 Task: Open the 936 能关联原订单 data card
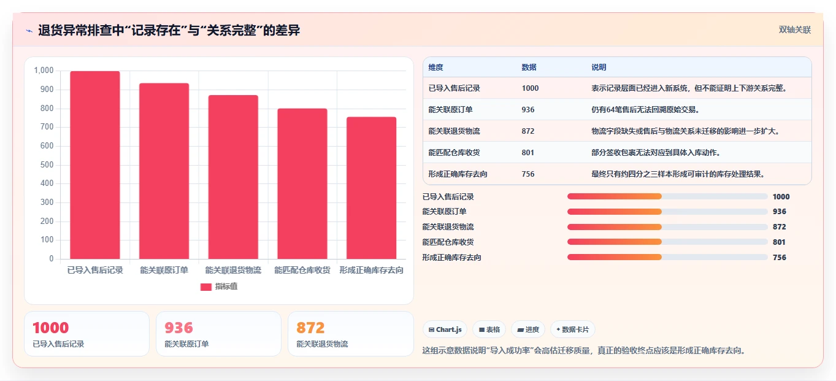(218, 334)
